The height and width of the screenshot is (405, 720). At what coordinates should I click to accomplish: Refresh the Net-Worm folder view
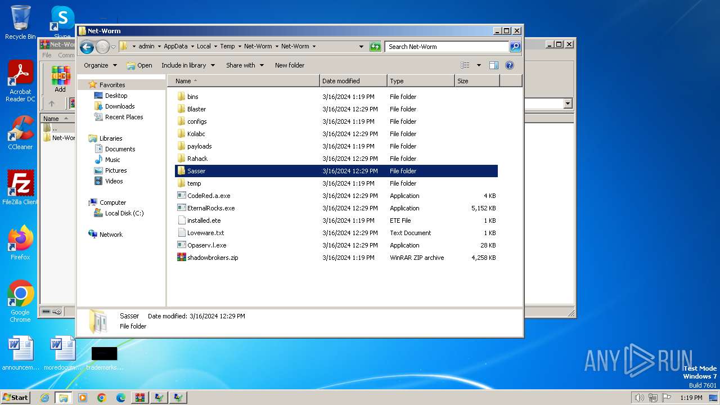coord(375,47)
